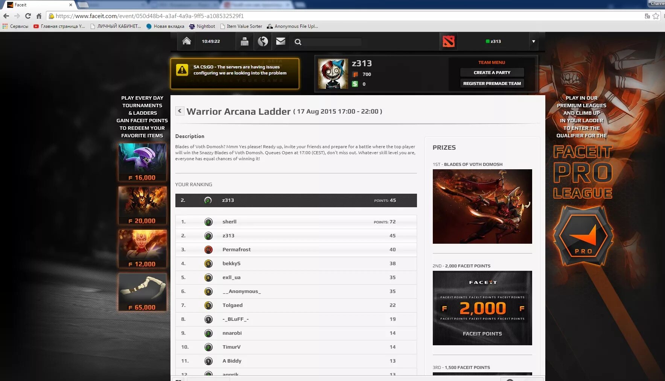Click the green dollar balance icon
The image size is (665, 381).
click(355, 84)
